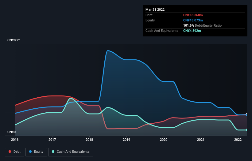The image size is (252, 161).
Task: Click the Mar 31 2022 tooltip date
Action: (x=155, y=9)
